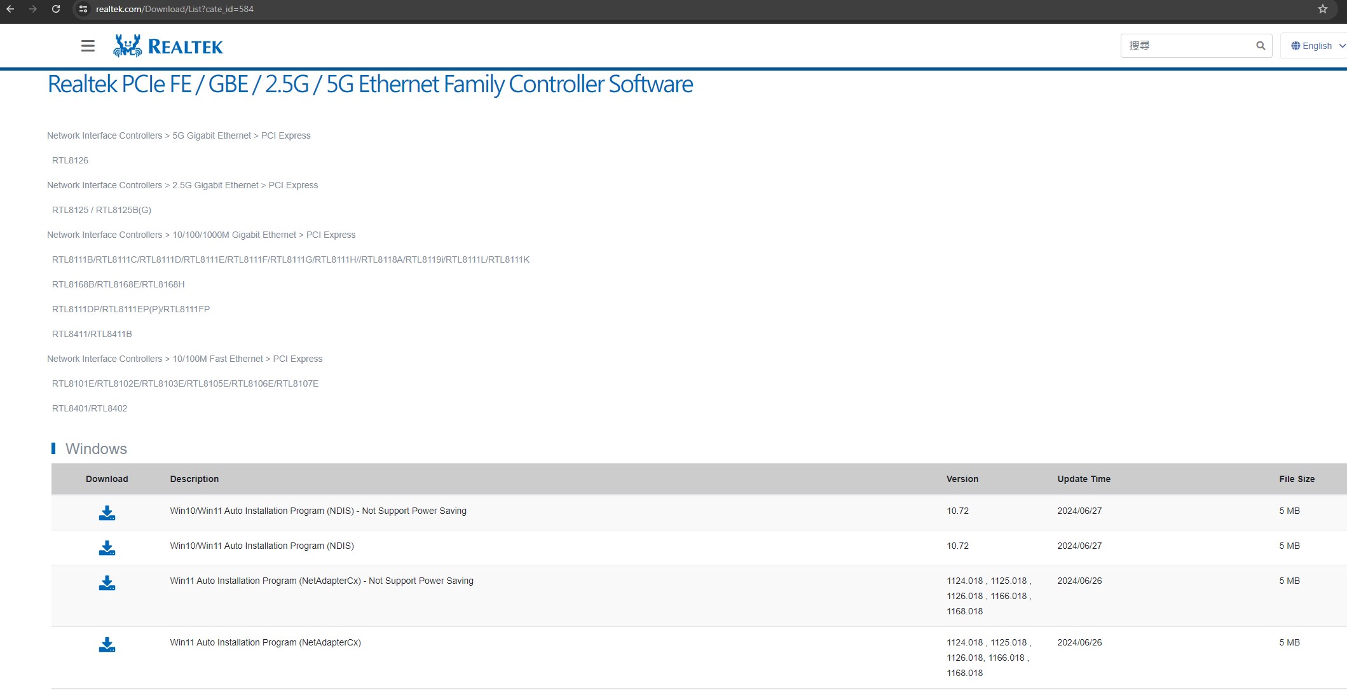Screen dimensions: 1347x690
Task: Bookmark this page with star icon
Action: [1323, 9]
